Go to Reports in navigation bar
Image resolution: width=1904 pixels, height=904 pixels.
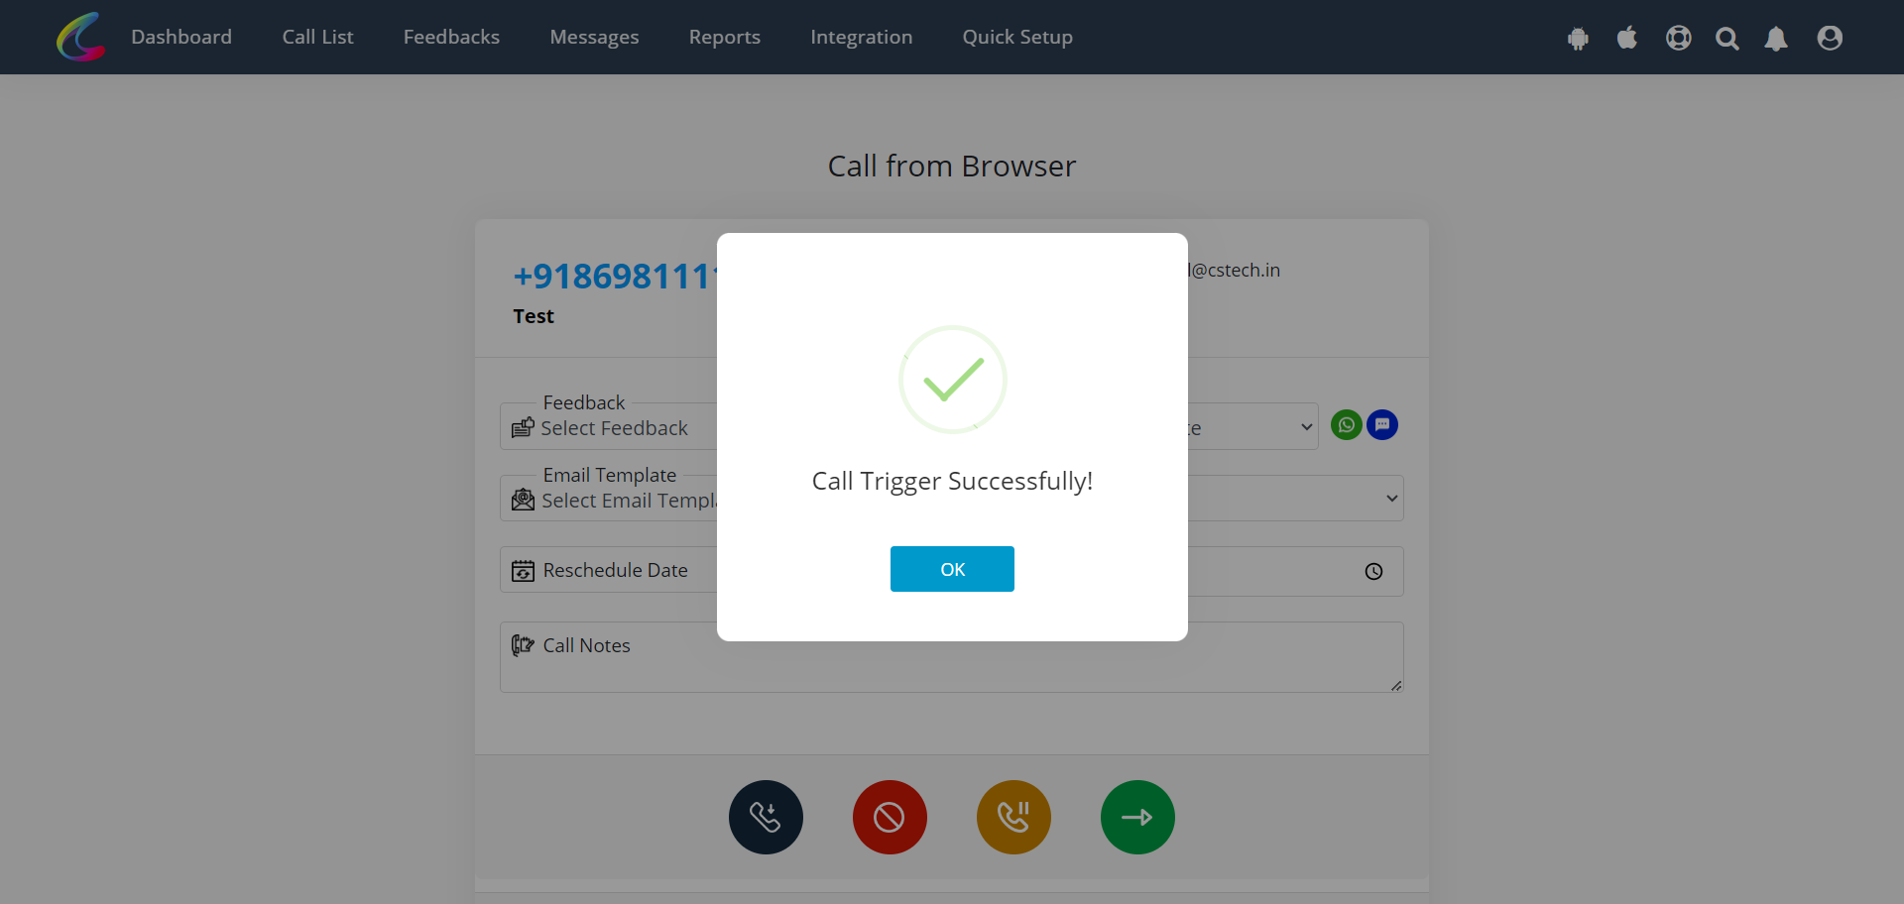[x=725, y=37]
